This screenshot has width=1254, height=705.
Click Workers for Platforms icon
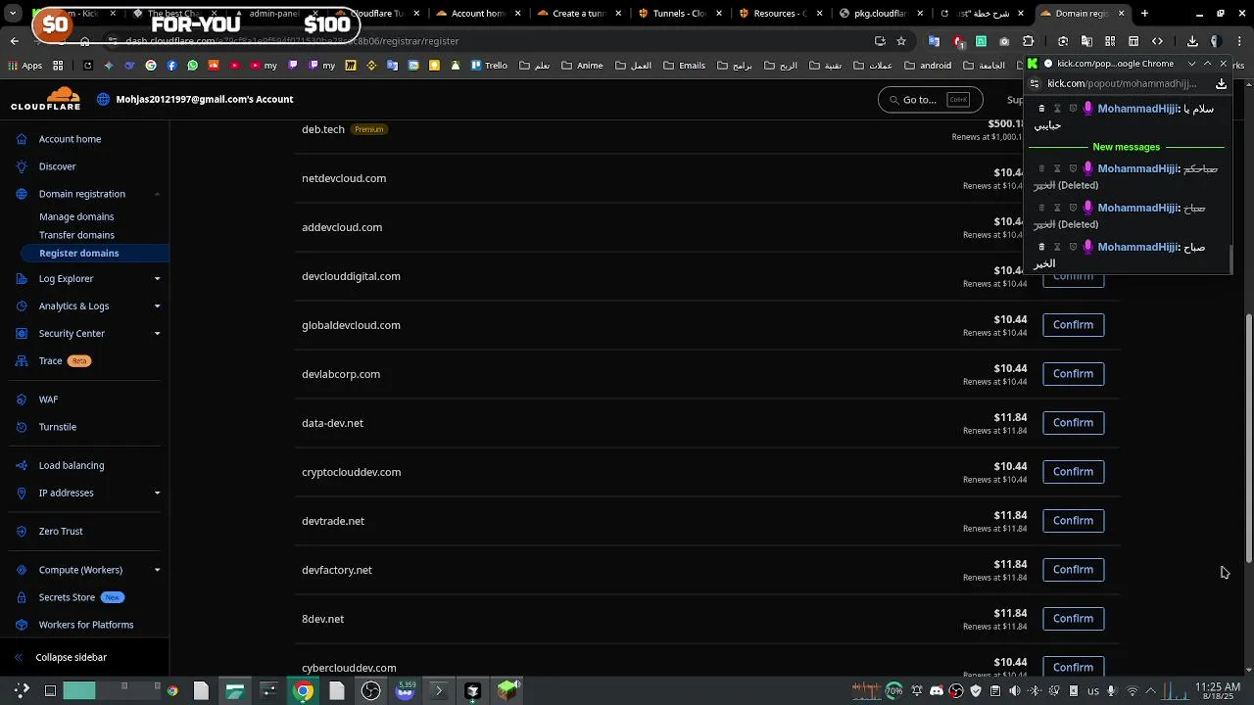point(22,625)
